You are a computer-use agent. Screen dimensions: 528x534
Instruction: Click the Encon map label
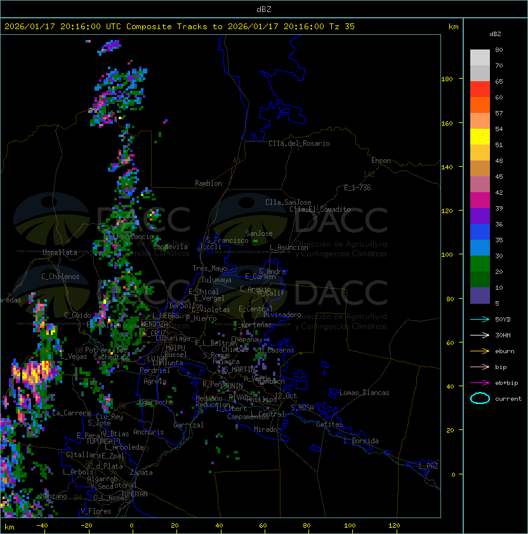381,160
